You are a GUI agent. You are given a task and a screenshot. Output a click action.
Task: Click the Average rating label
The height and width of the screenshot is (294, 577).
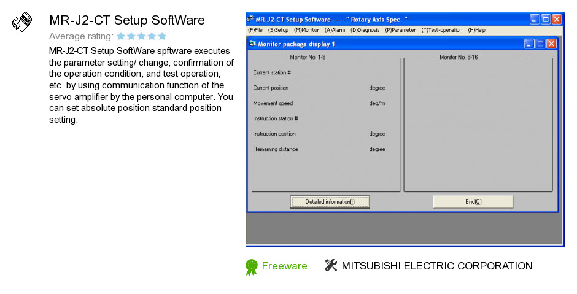[81, 36]
